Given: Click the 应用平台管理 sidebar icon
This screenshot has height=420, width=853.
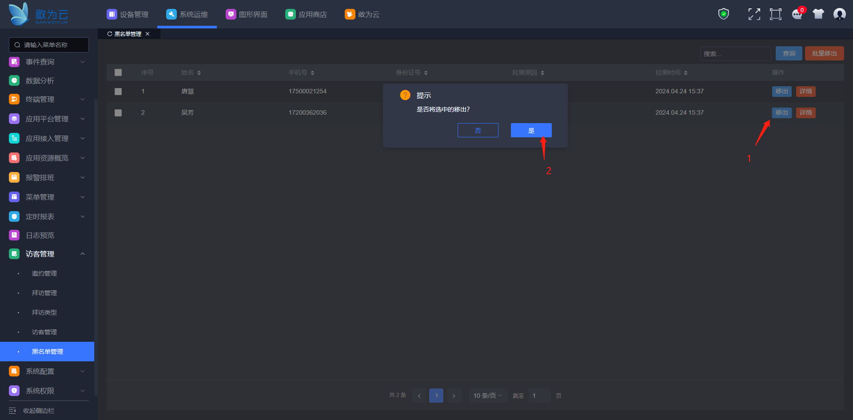Looking at the screenshot, I should coord(14,119).
